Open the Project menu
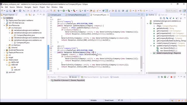This screenshot has width=187, height=105. (x=42, y=7)
